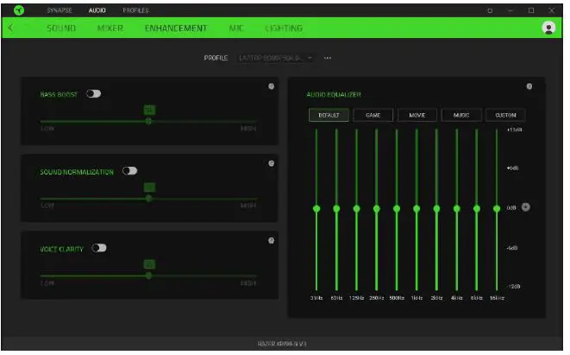The height and width of the screenshot is (355, 570).
Task: Click the Voice Clarity label
Action: [x=62, y=249]
